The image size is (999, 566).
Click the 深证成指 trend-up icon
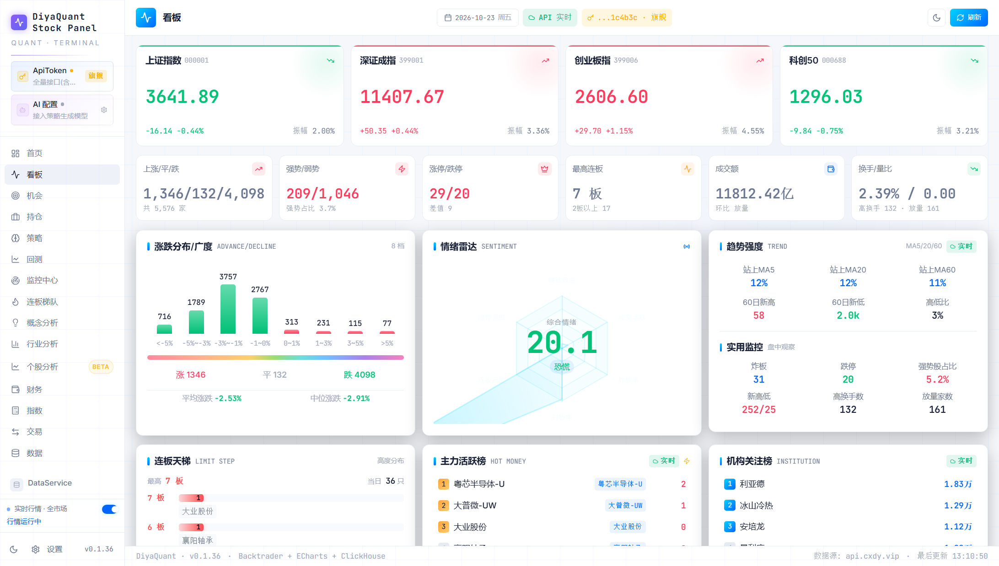point(545,60)
